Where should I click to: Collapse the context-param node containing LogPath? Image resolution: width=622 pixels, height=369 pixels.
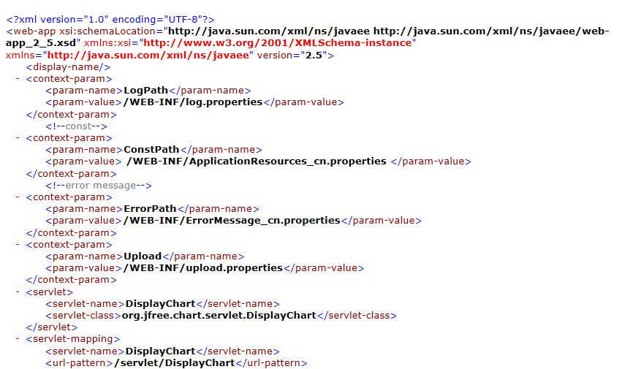(x=18, y=79)
